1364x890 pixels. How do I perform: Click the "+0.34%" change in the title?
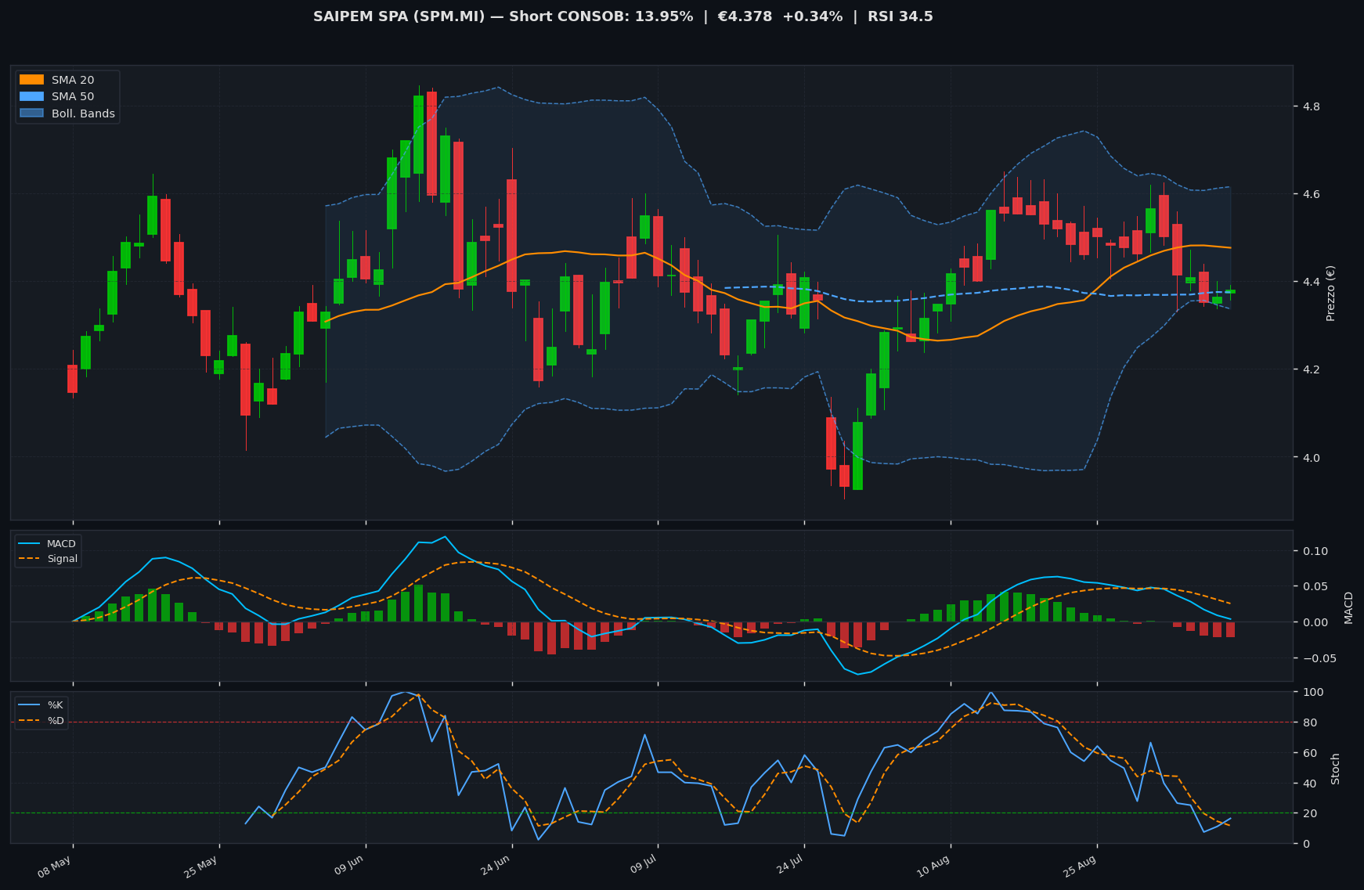[814, 16]
